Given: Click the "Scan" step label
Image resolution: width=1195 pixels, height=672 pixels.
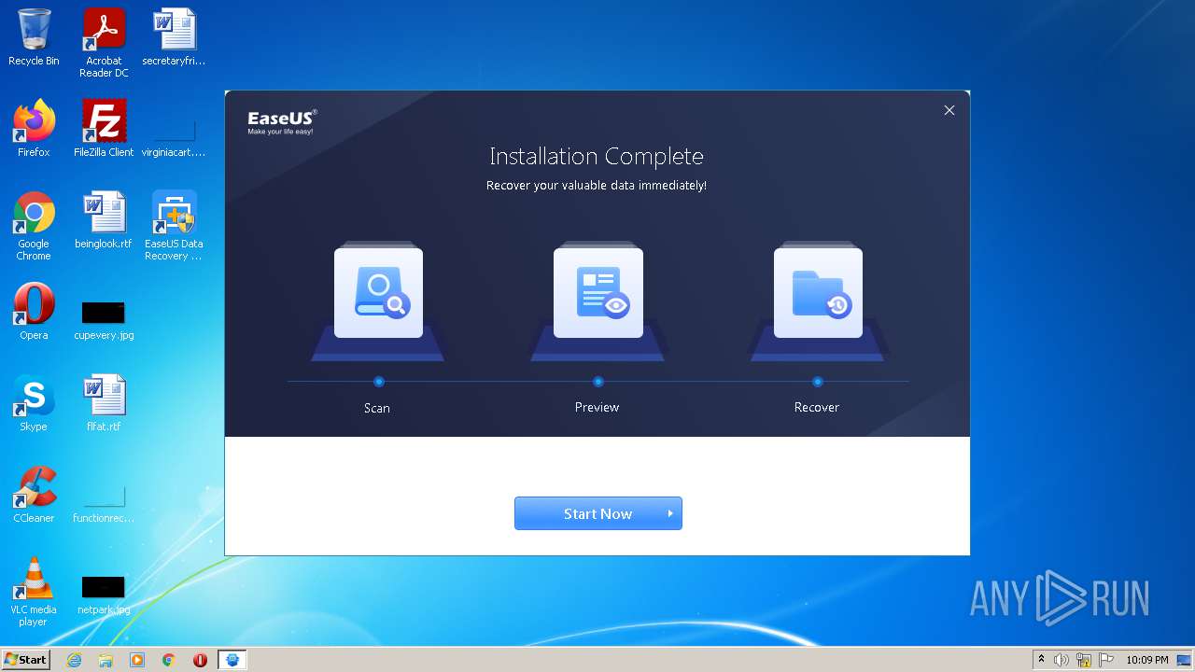Looking at the screenshot, I should 377,408.
